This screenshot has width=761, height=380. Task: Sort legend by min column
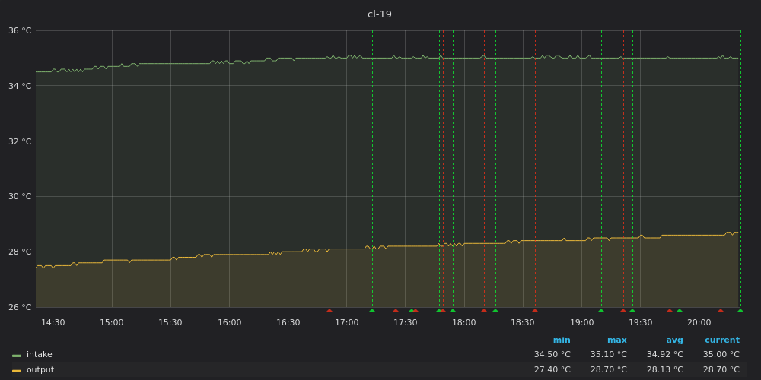coord(561,340)
